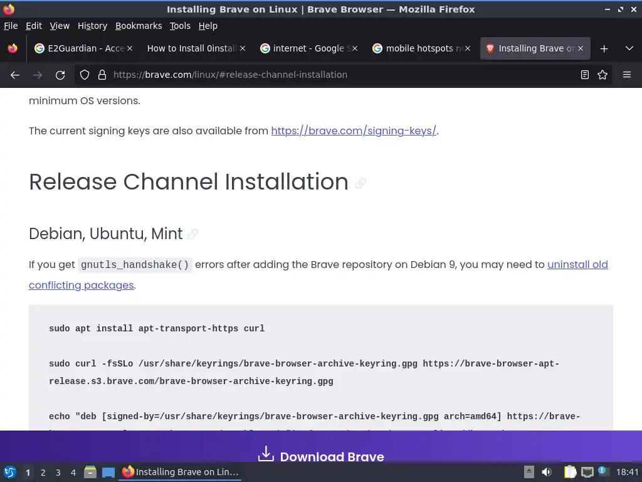The height and width of the screenshot is (482, 642).
Task: Follow uninstall old conflicting packages link
Action: 577,265
